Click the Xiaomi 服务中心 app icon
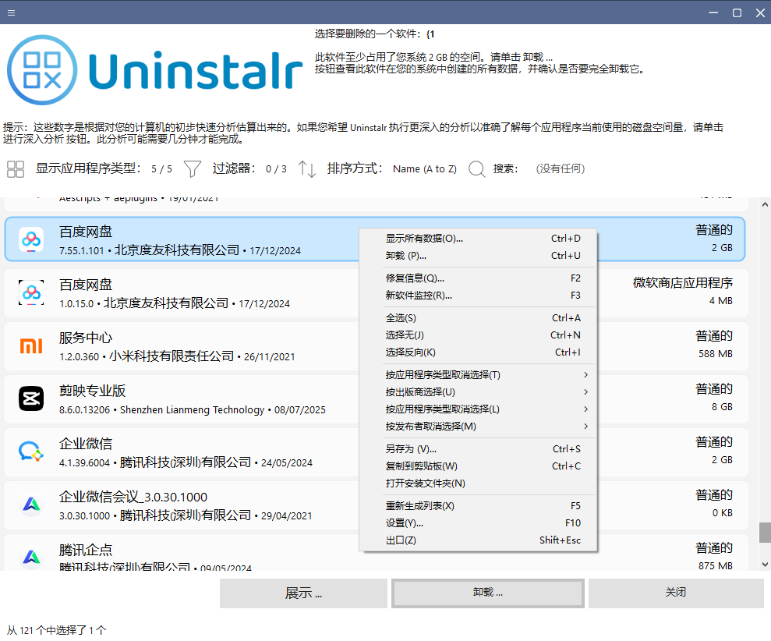The height and width of the screenshot is (641, 771). click(31, 345)
